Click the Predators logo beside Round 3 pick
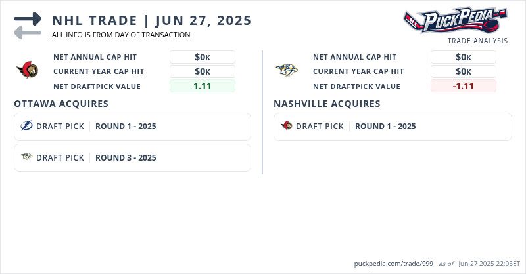Viewport: 526px width, 274px height. (x=27, y=157)
